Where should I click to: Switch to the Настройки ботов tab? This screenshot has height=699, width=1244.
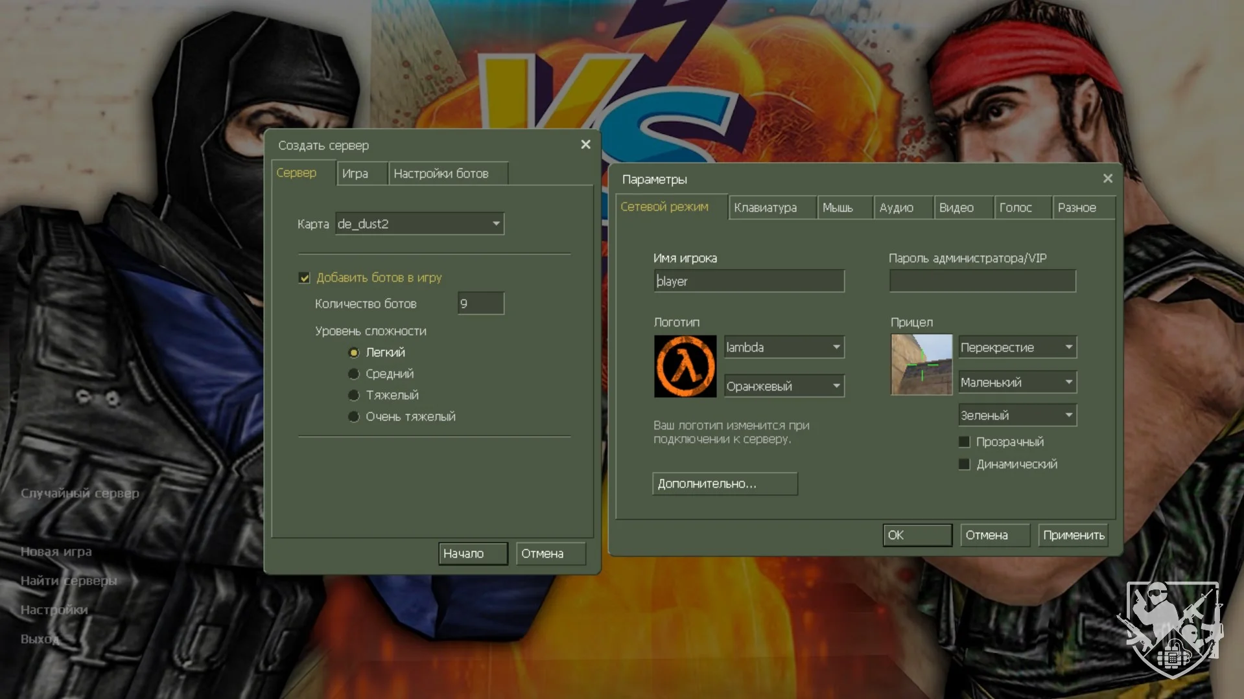pos(441,174)
